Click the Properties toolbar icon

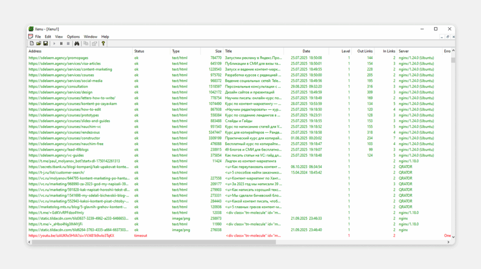[x=94, y=44]
